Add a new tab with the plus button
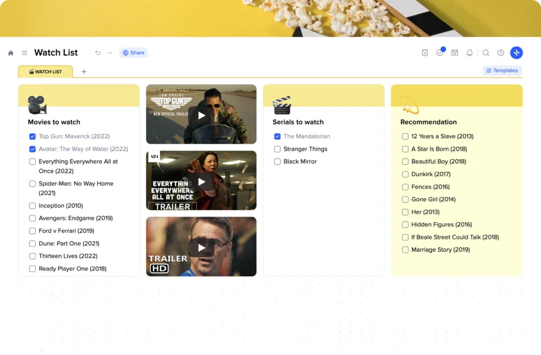 click(x=83, y=71)
